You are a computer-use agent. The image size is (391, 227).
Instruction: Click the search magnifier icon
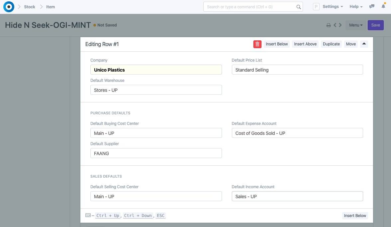[298, 6]
